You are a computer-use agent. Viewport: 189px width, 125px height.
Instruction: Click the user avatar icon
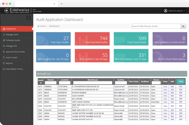tap(166, 11)
